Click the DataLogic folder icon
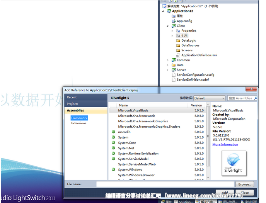This screenshot has height=203, width=266. (x=178, y=41)
